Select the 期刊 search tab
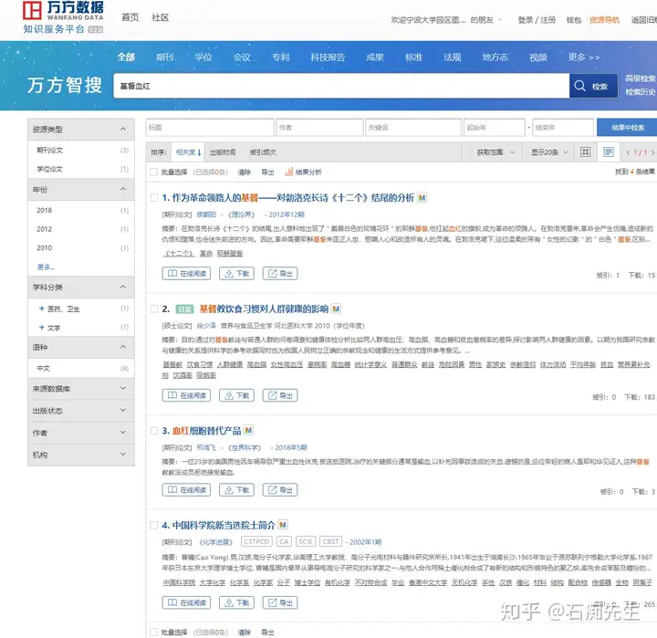The height and width of the screenshot is (638, 657). click(x=164, y=57)
